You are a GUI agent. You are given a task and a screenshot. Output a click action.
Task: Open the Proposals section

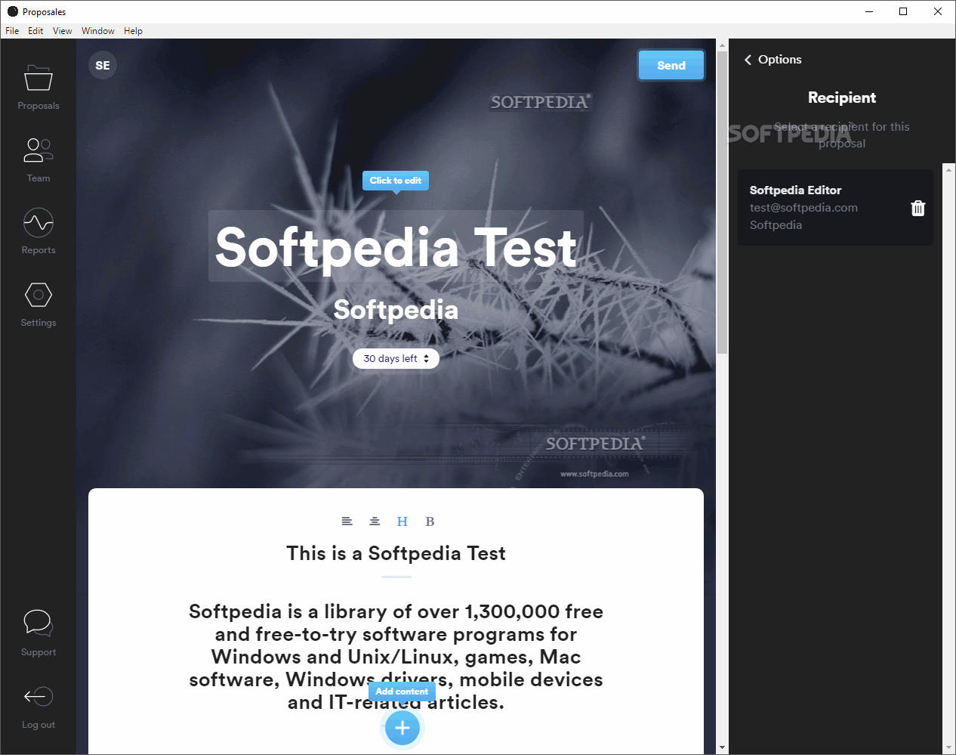pyautogui.click(x=39, y=87)
